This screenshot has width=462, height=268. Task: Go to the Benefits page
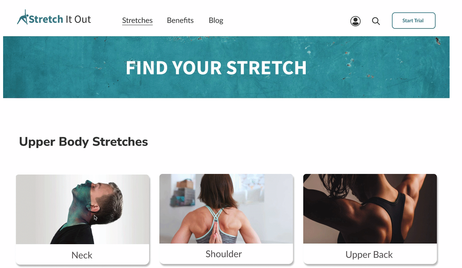tap(180, 20)
